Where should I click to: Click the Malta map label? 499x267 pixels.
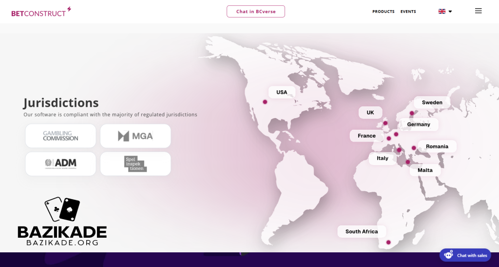(425, 170)
